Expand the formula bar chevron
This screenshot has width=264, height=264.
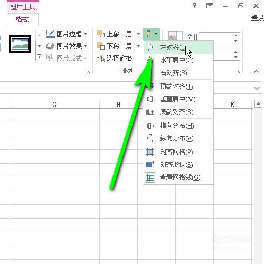[257, 88]
